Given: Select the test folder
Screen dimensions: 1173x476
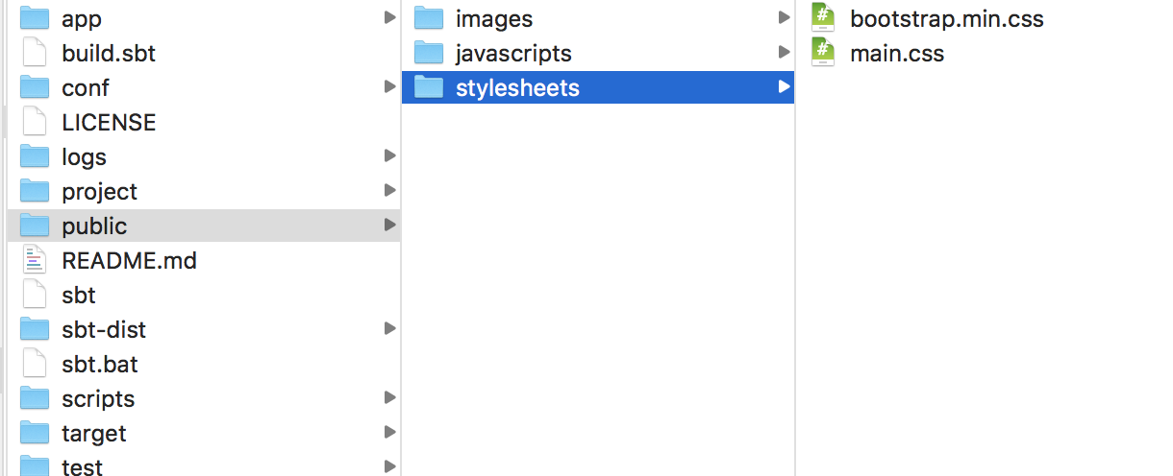Looking at the screenshot, I should [204, 465].
